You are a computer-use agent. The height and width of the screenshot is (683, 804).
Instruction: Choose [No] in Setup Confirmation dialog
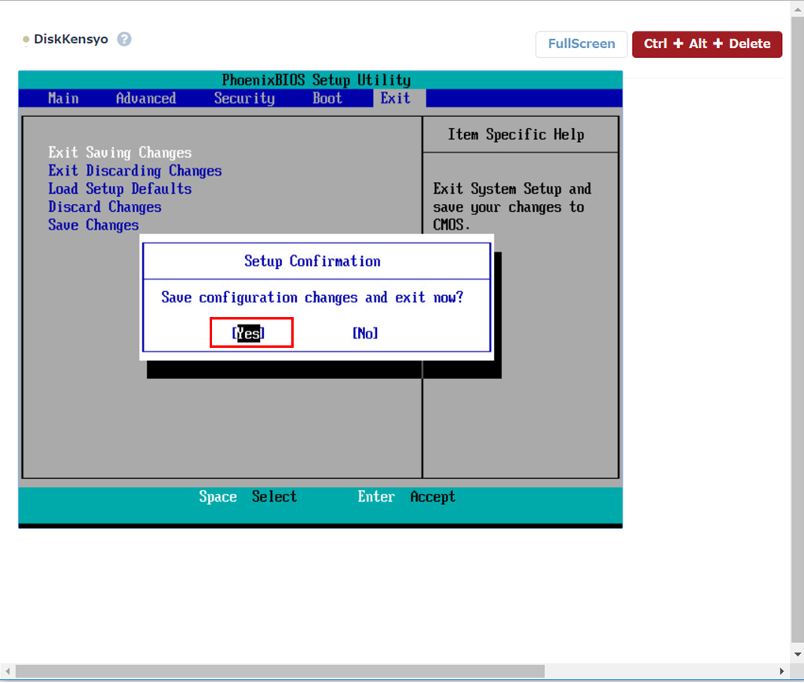(365, 334)
